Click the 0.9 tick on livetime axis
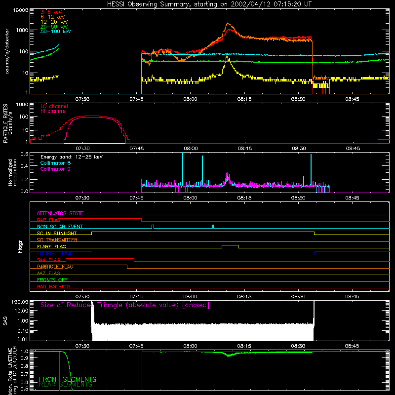395x395 pixels. pos(24,357)
